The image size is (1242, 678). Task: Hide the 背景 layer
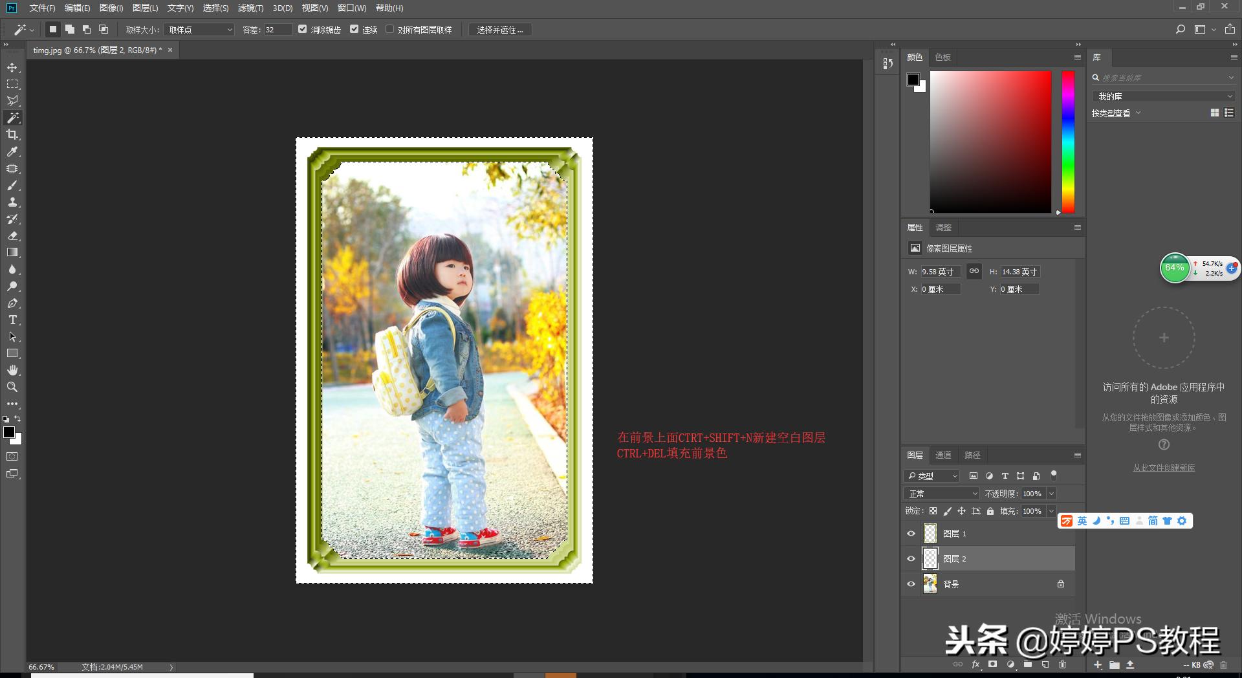(911, 584)
